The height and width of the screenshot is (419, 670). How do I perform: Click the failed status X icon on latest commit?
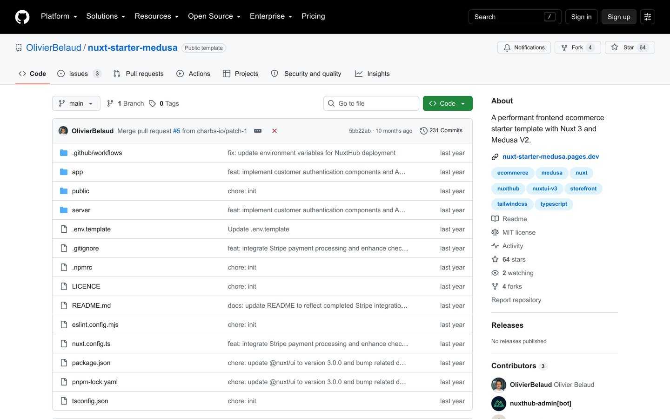[x=275, y=131]
